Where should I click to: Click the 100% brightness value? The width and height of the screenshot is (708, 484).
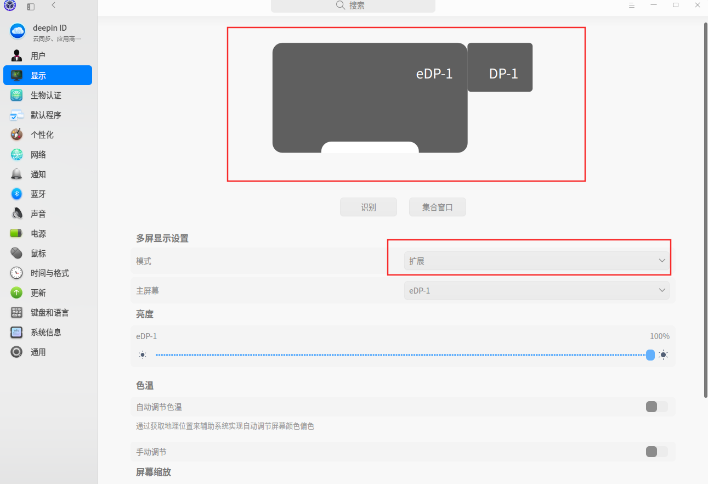[x=660, y=336]
